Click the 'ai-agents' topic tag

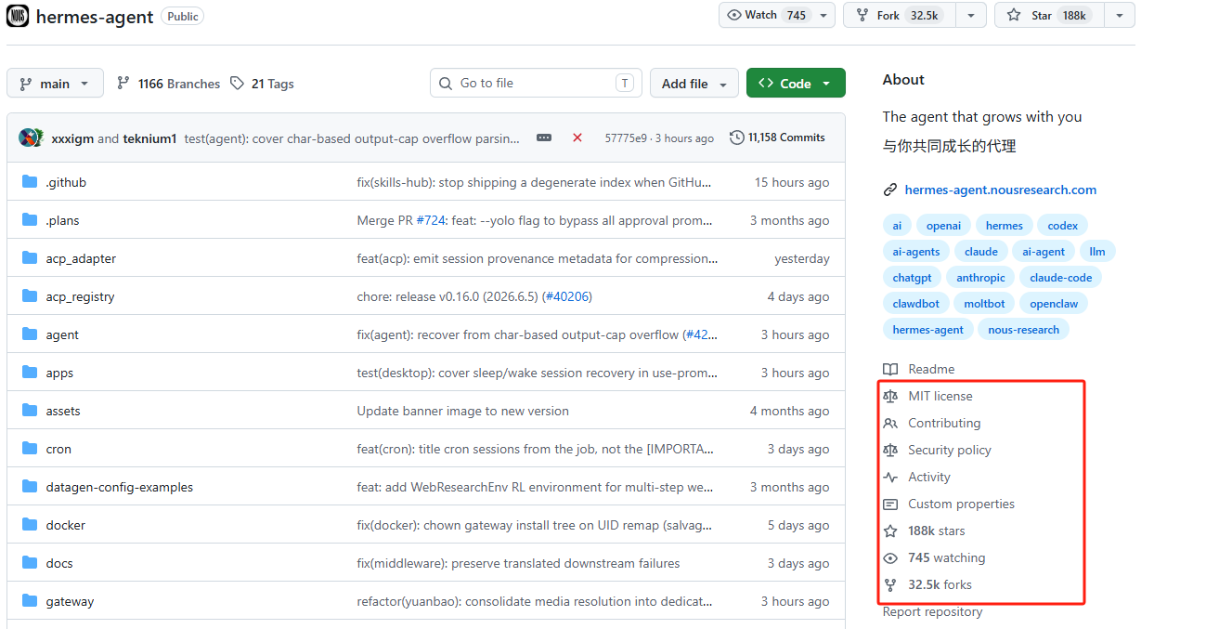click(916, 252)
